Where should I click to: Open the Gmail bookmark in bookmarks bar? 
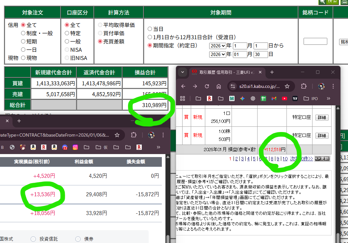click(x=274, y=98)
